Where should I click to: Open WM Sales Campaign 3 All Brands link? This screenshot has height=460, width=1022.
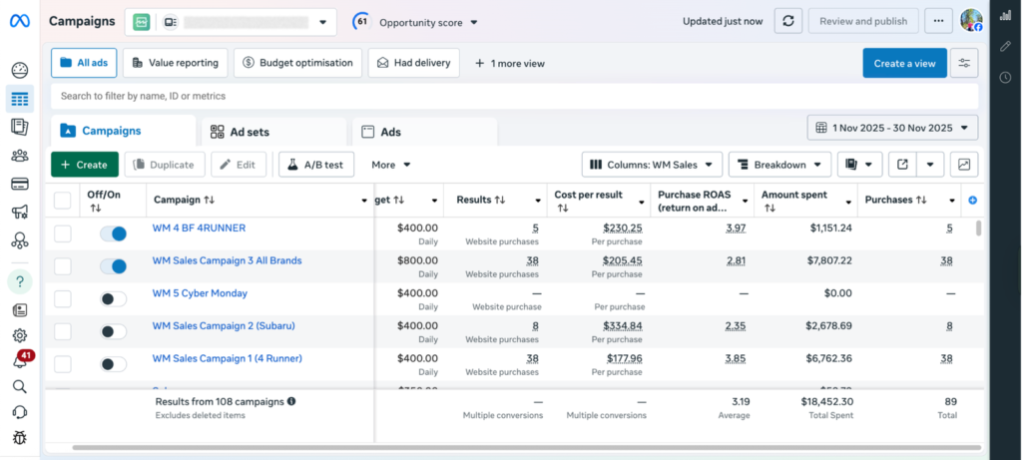(x=227, y=260)
